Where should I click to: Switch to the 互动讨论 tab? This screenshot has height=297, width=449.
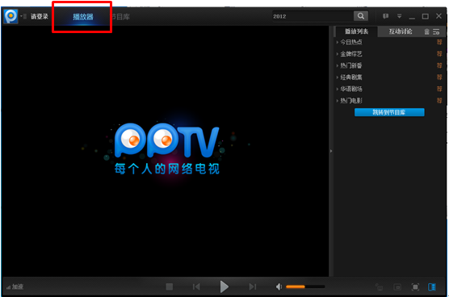[401, 31]
